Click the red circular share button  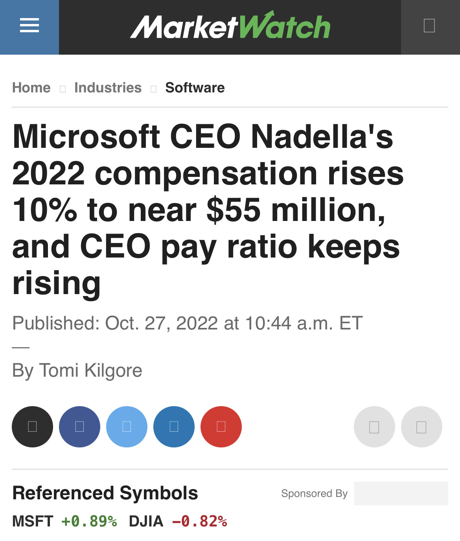(x=221, y=427)
